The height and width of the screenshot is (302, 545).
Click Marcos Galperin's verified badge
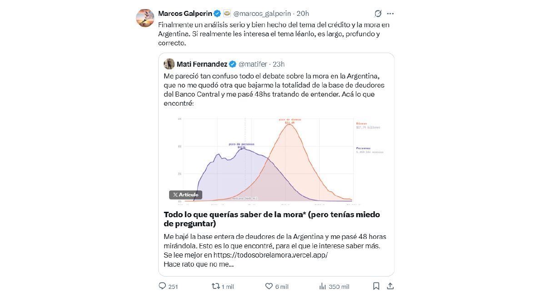coord(217,14)
